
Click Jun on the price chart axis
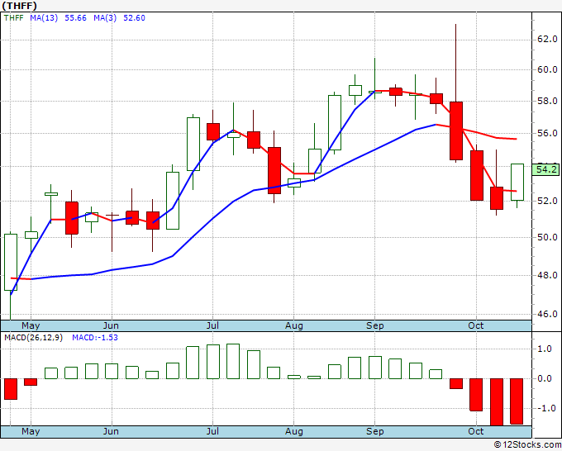[111, 325]
